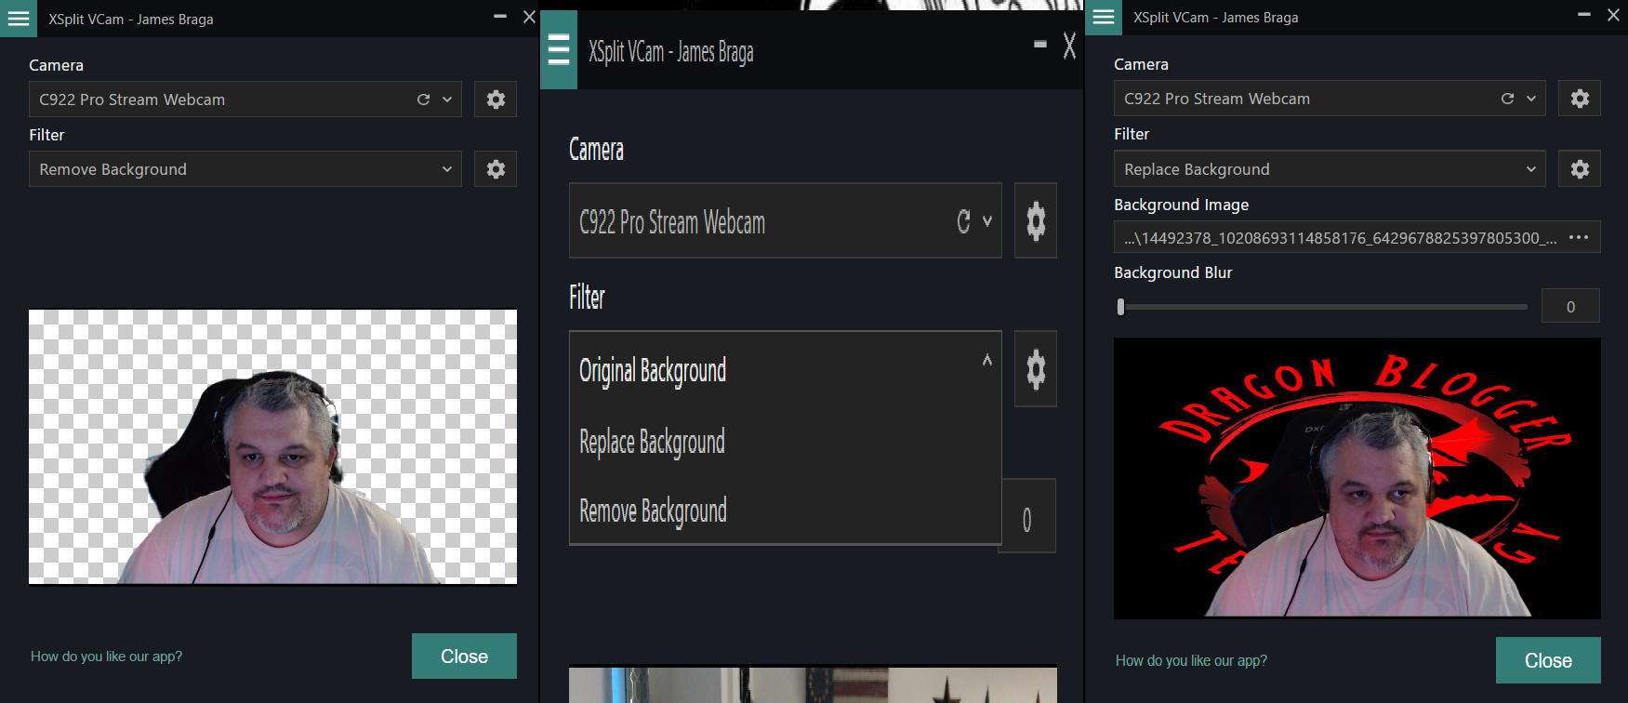Image resolution: width=1628 pixels, height=703 pixels.
Task: Open gear settings beside the Remove Background filter dropdown
Action: coord(496,169)
